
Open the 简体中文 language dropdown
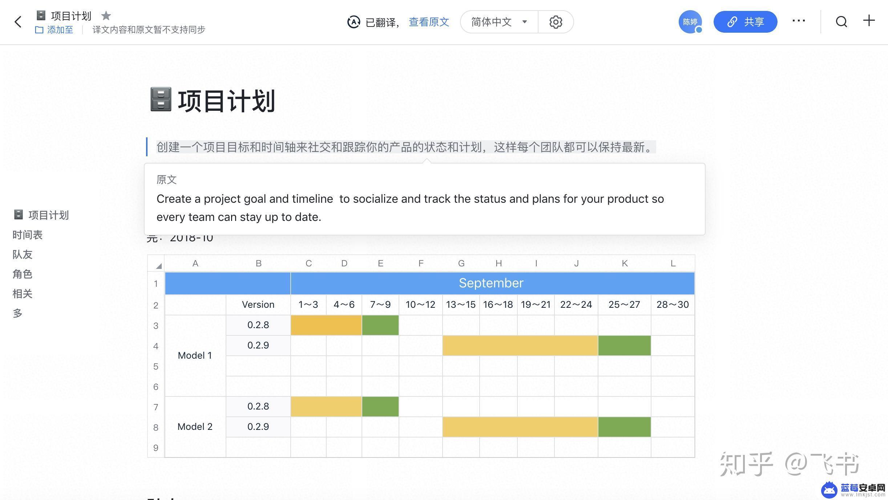click(499, 22)
